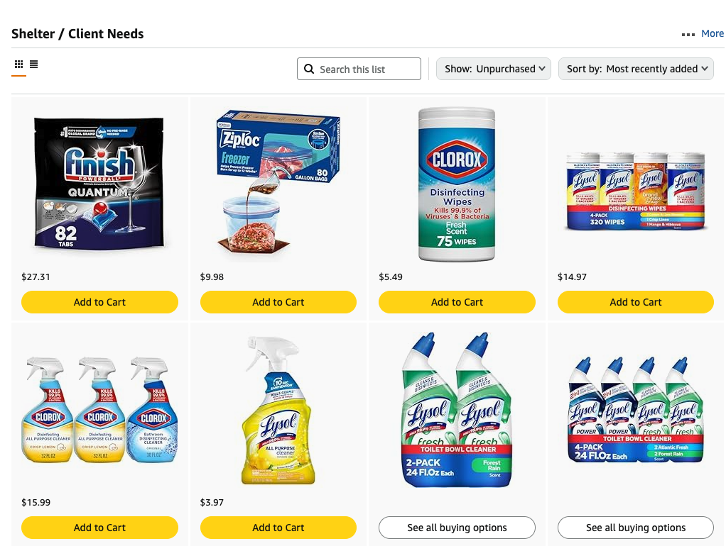Add Lysol 4-pack wipes to cart

(x=636, y=302)
